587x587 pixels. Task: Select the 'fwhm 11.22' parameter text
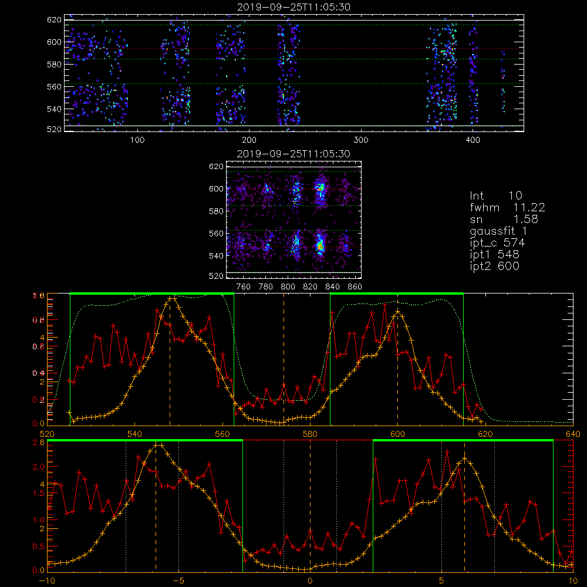507,207
